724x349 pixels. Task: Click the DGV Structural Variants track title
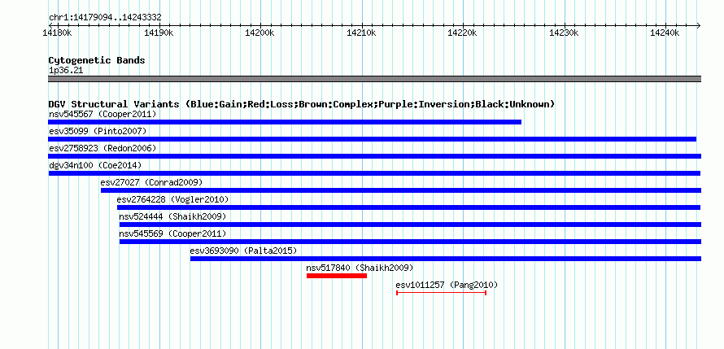302,104
